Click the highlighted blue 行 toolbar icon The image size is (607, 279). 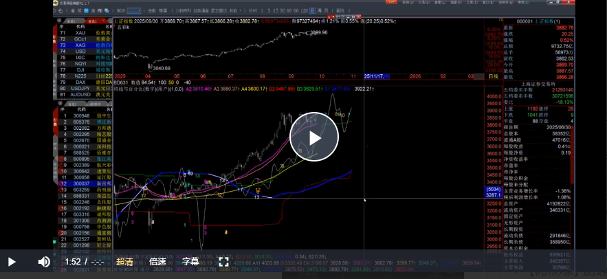(x=87, y=11)
